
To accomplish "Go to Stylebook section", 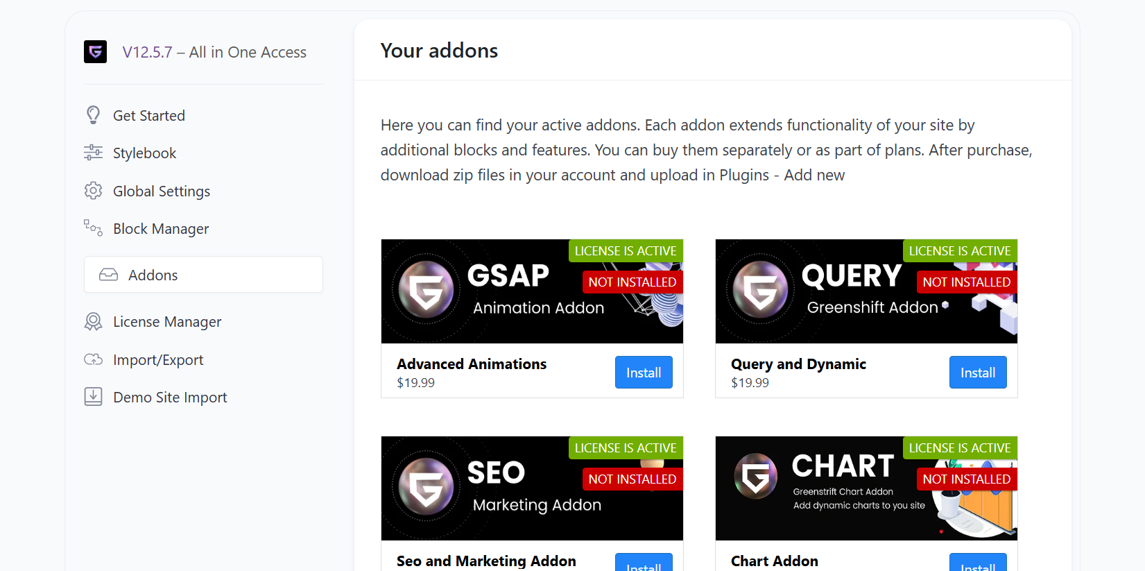I will tap(144, 153).
